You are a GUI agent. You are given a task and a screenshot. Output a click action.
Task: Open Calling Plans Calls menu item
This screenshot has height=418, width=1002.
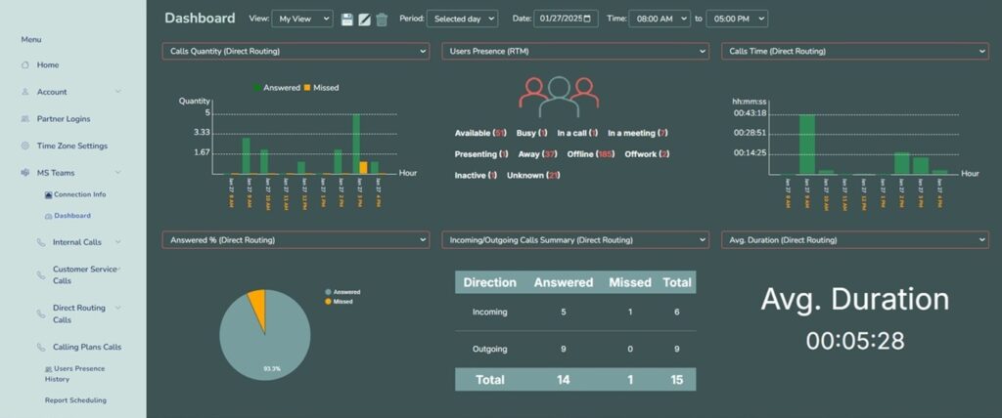click(87, 347)
